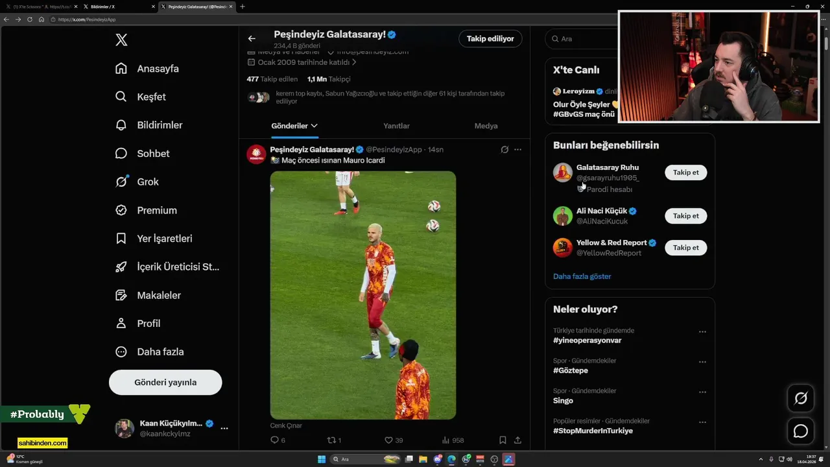This screenshot has height=467, width=830.
Task: Repost the Icardi post
Action: [331, 440]
